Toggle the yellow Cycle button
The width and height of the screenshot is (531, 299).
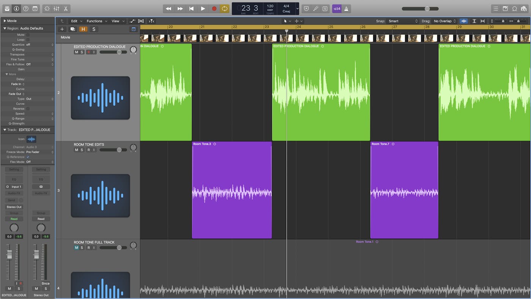(x=225, y=8)
